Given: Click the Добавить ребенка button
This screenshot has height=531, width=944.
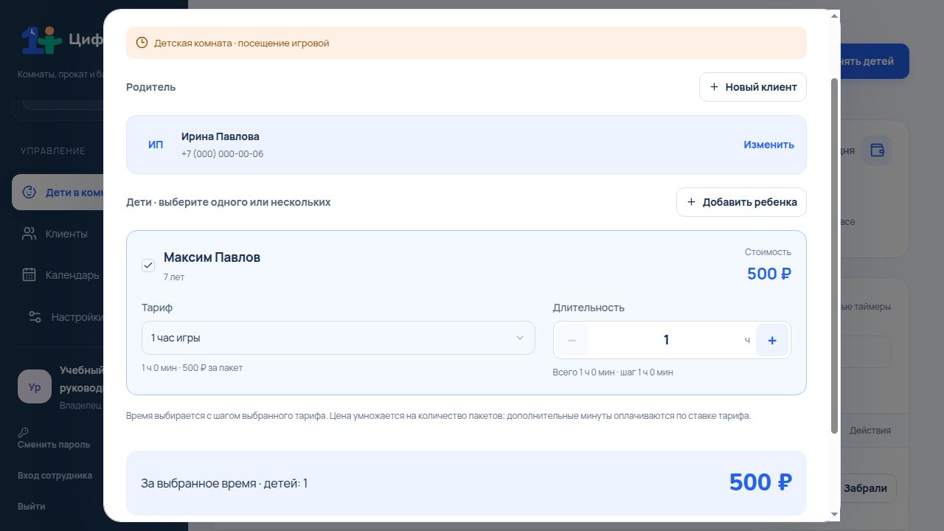Looking at the screenshot, I should tap(741, 202).
